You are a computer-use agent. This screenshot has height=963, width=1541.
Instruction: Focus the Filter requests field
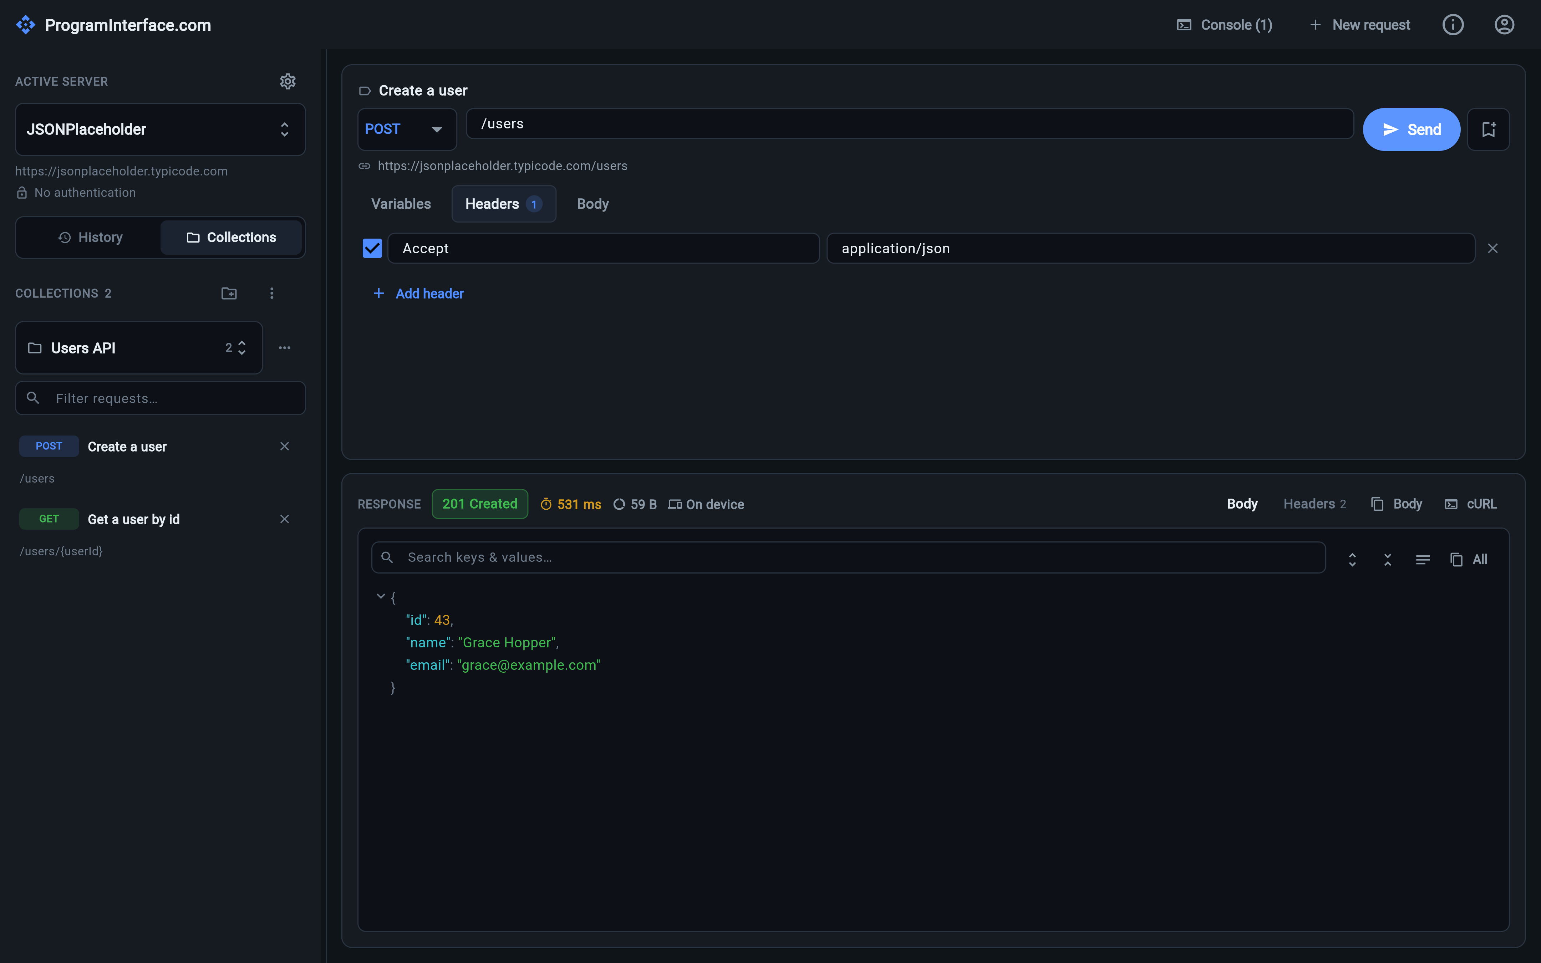[161, 398]
